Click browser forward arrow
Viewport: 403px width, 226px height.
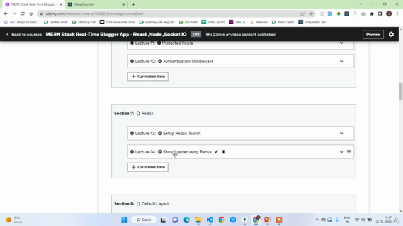[x=14, y=14]
